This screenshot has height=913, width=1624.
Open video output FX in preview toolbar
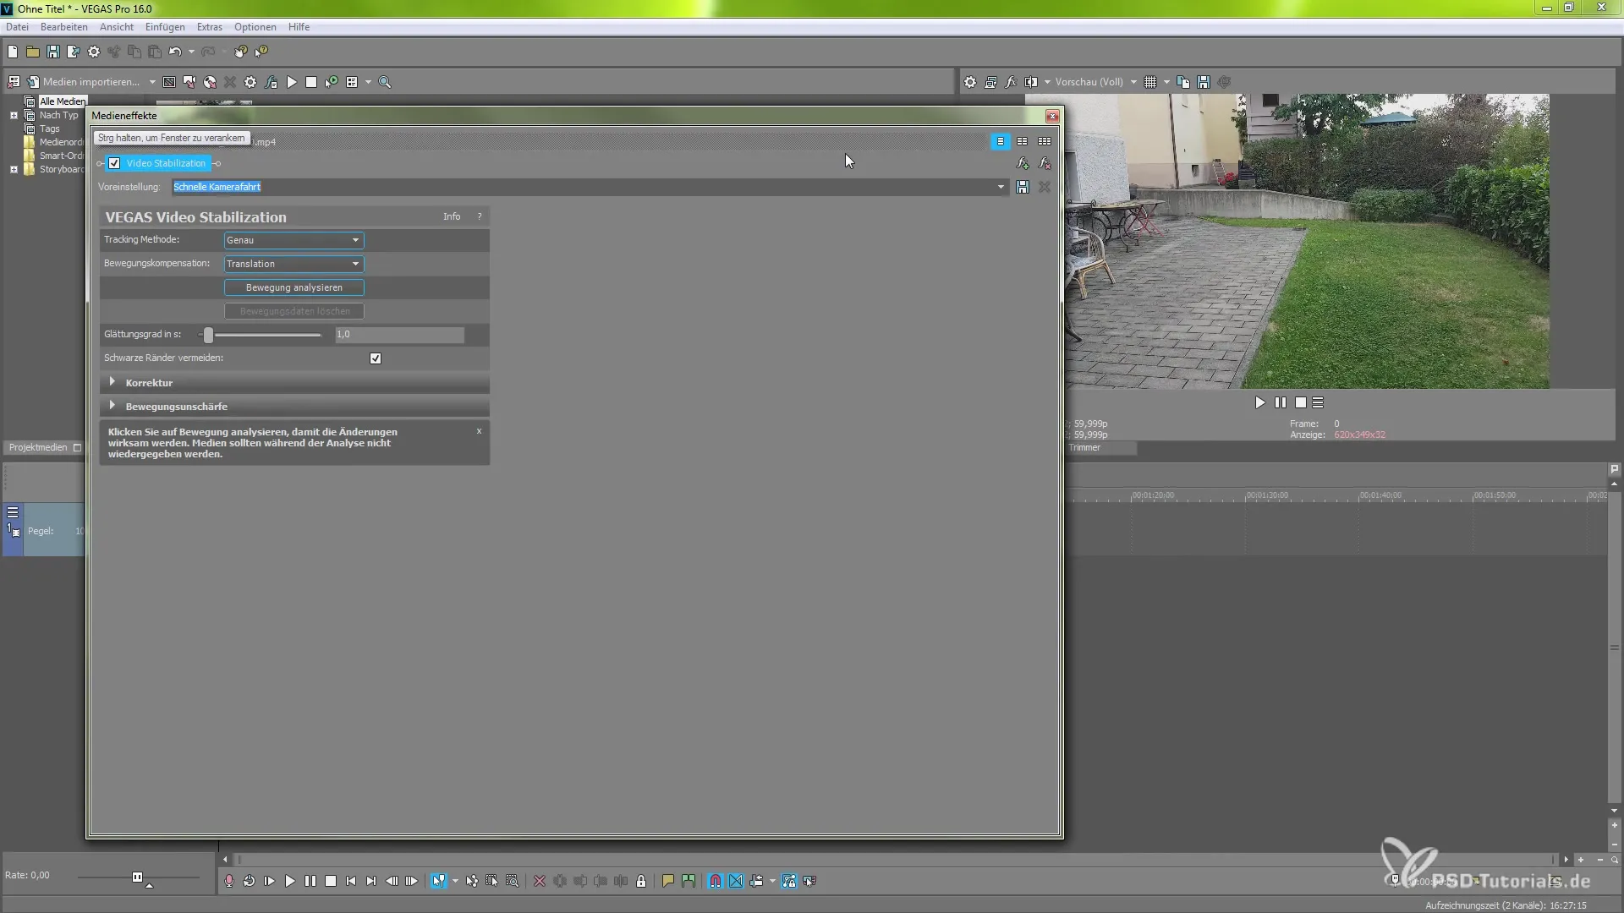[1011, 82]
